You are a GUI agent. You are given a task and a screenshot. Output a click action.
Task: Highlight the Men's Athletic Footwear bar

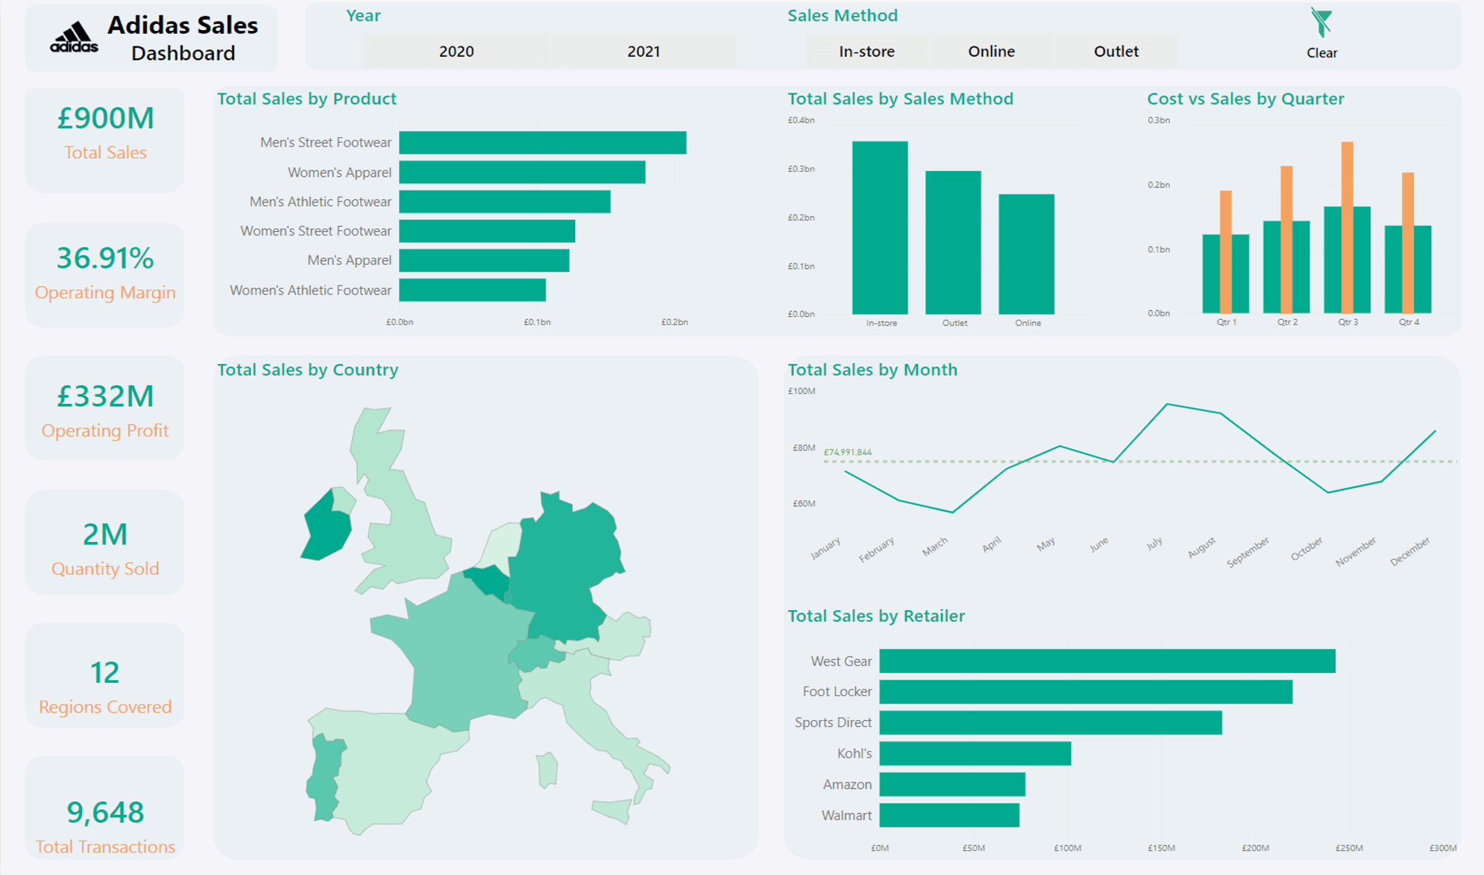click(505, 202)
